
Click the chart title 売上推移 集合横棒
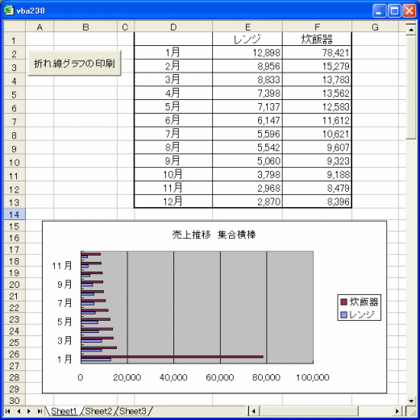click(x=214, y=235)
